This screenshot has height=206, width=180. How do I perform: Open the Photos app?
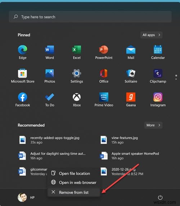point(50,76)
